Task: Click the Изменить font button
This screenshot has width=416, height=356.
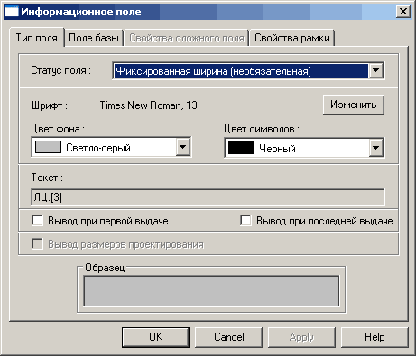Action: point(354,105)
